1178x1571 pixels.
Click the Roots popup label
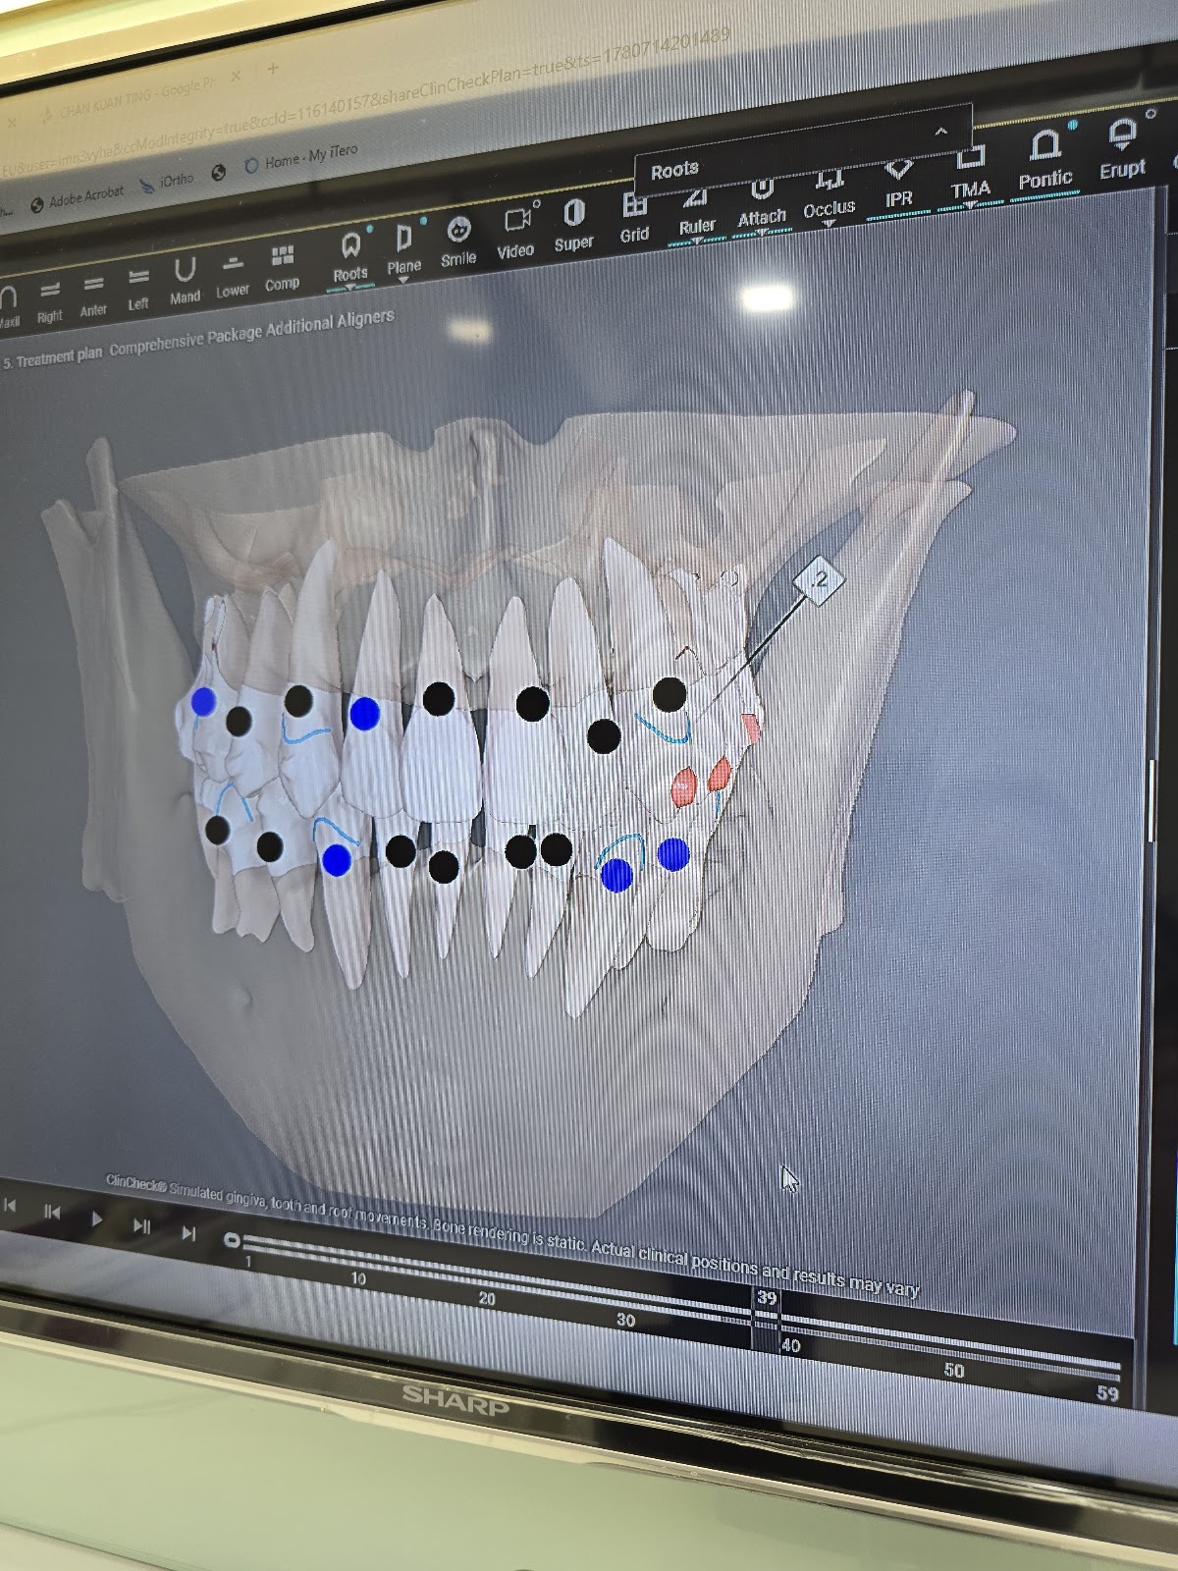pos(674,170)
